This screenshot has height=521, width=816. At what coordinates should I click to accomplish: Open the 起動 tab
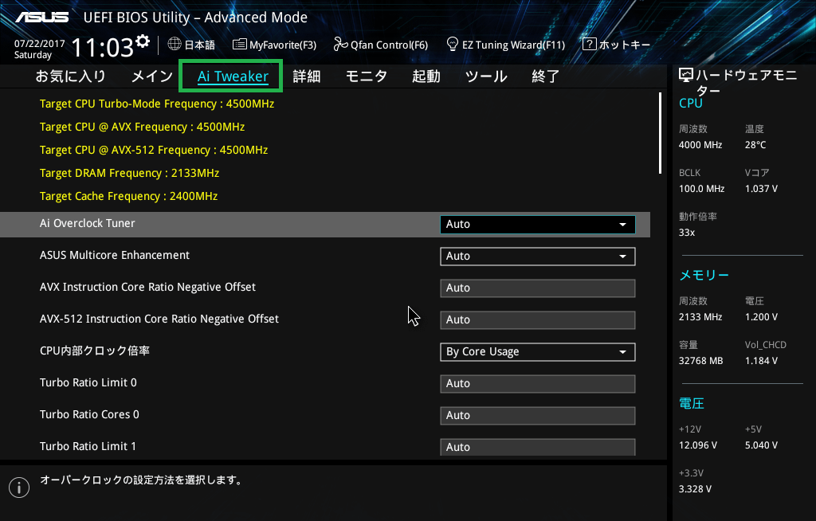coord(426,76)
